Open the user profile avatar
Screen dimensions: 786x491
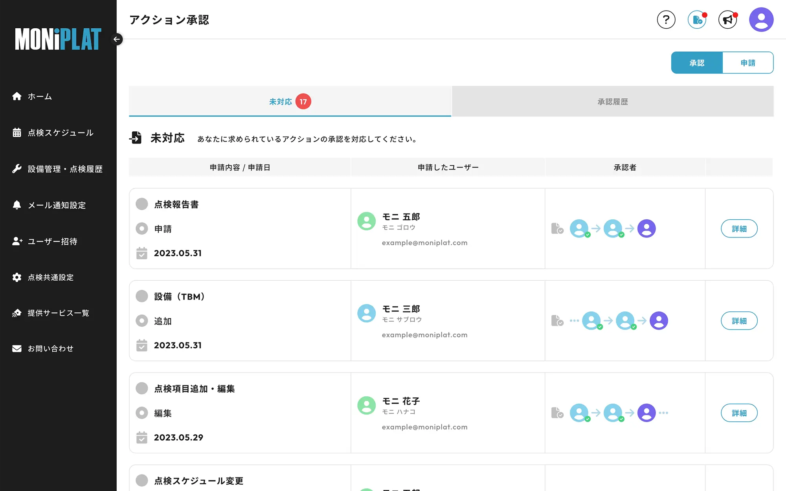click(761, 20)
